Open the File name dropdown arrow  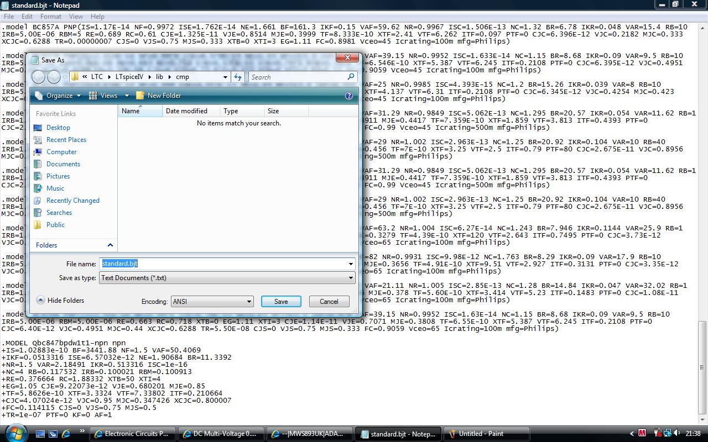[351, 264]
